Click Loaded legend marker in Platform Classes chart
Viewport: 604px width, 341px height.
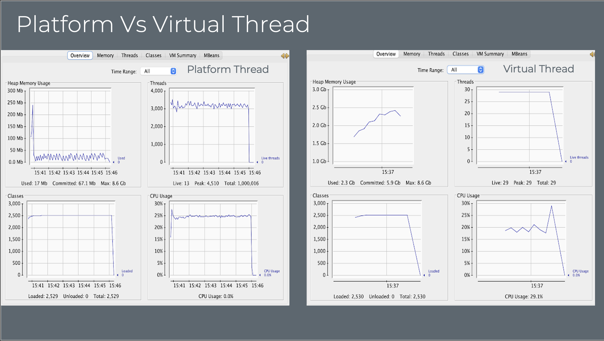click(118, 275)
